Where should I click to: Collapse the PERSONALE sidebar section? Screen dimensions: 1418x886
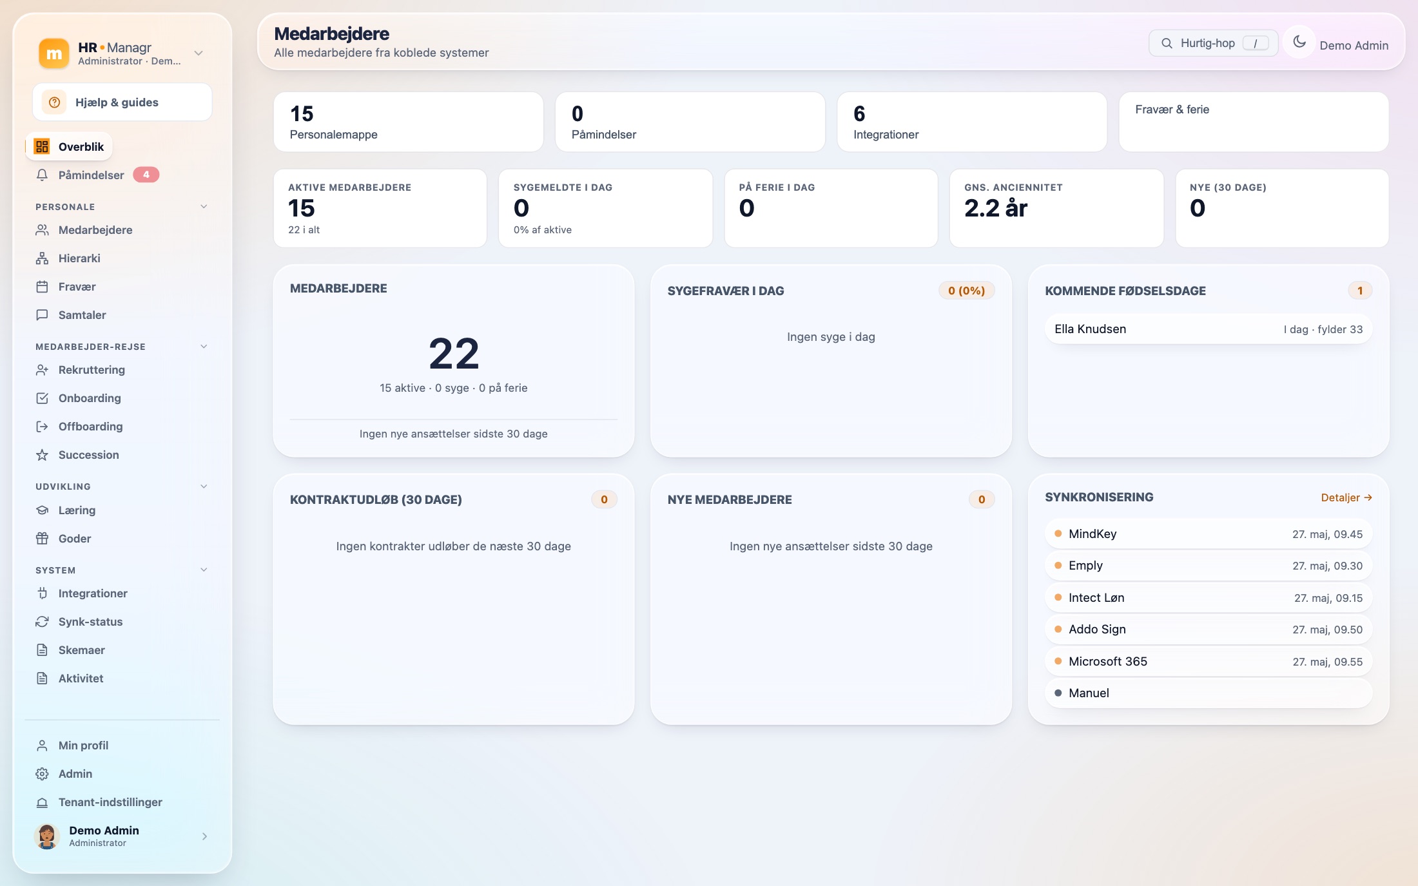[x=204, y=207]
